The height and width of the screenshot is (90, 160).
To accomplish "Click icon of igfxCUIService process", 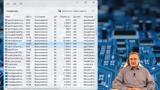I will tap(6, 47).
